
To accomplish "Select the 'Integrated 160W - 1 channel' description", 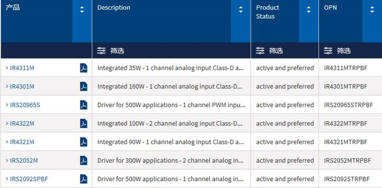I will pos(170,86).
